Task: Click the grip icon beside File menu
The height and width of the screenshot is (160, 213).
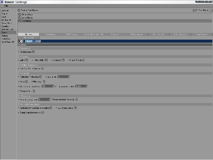Action: pos(2,6)
